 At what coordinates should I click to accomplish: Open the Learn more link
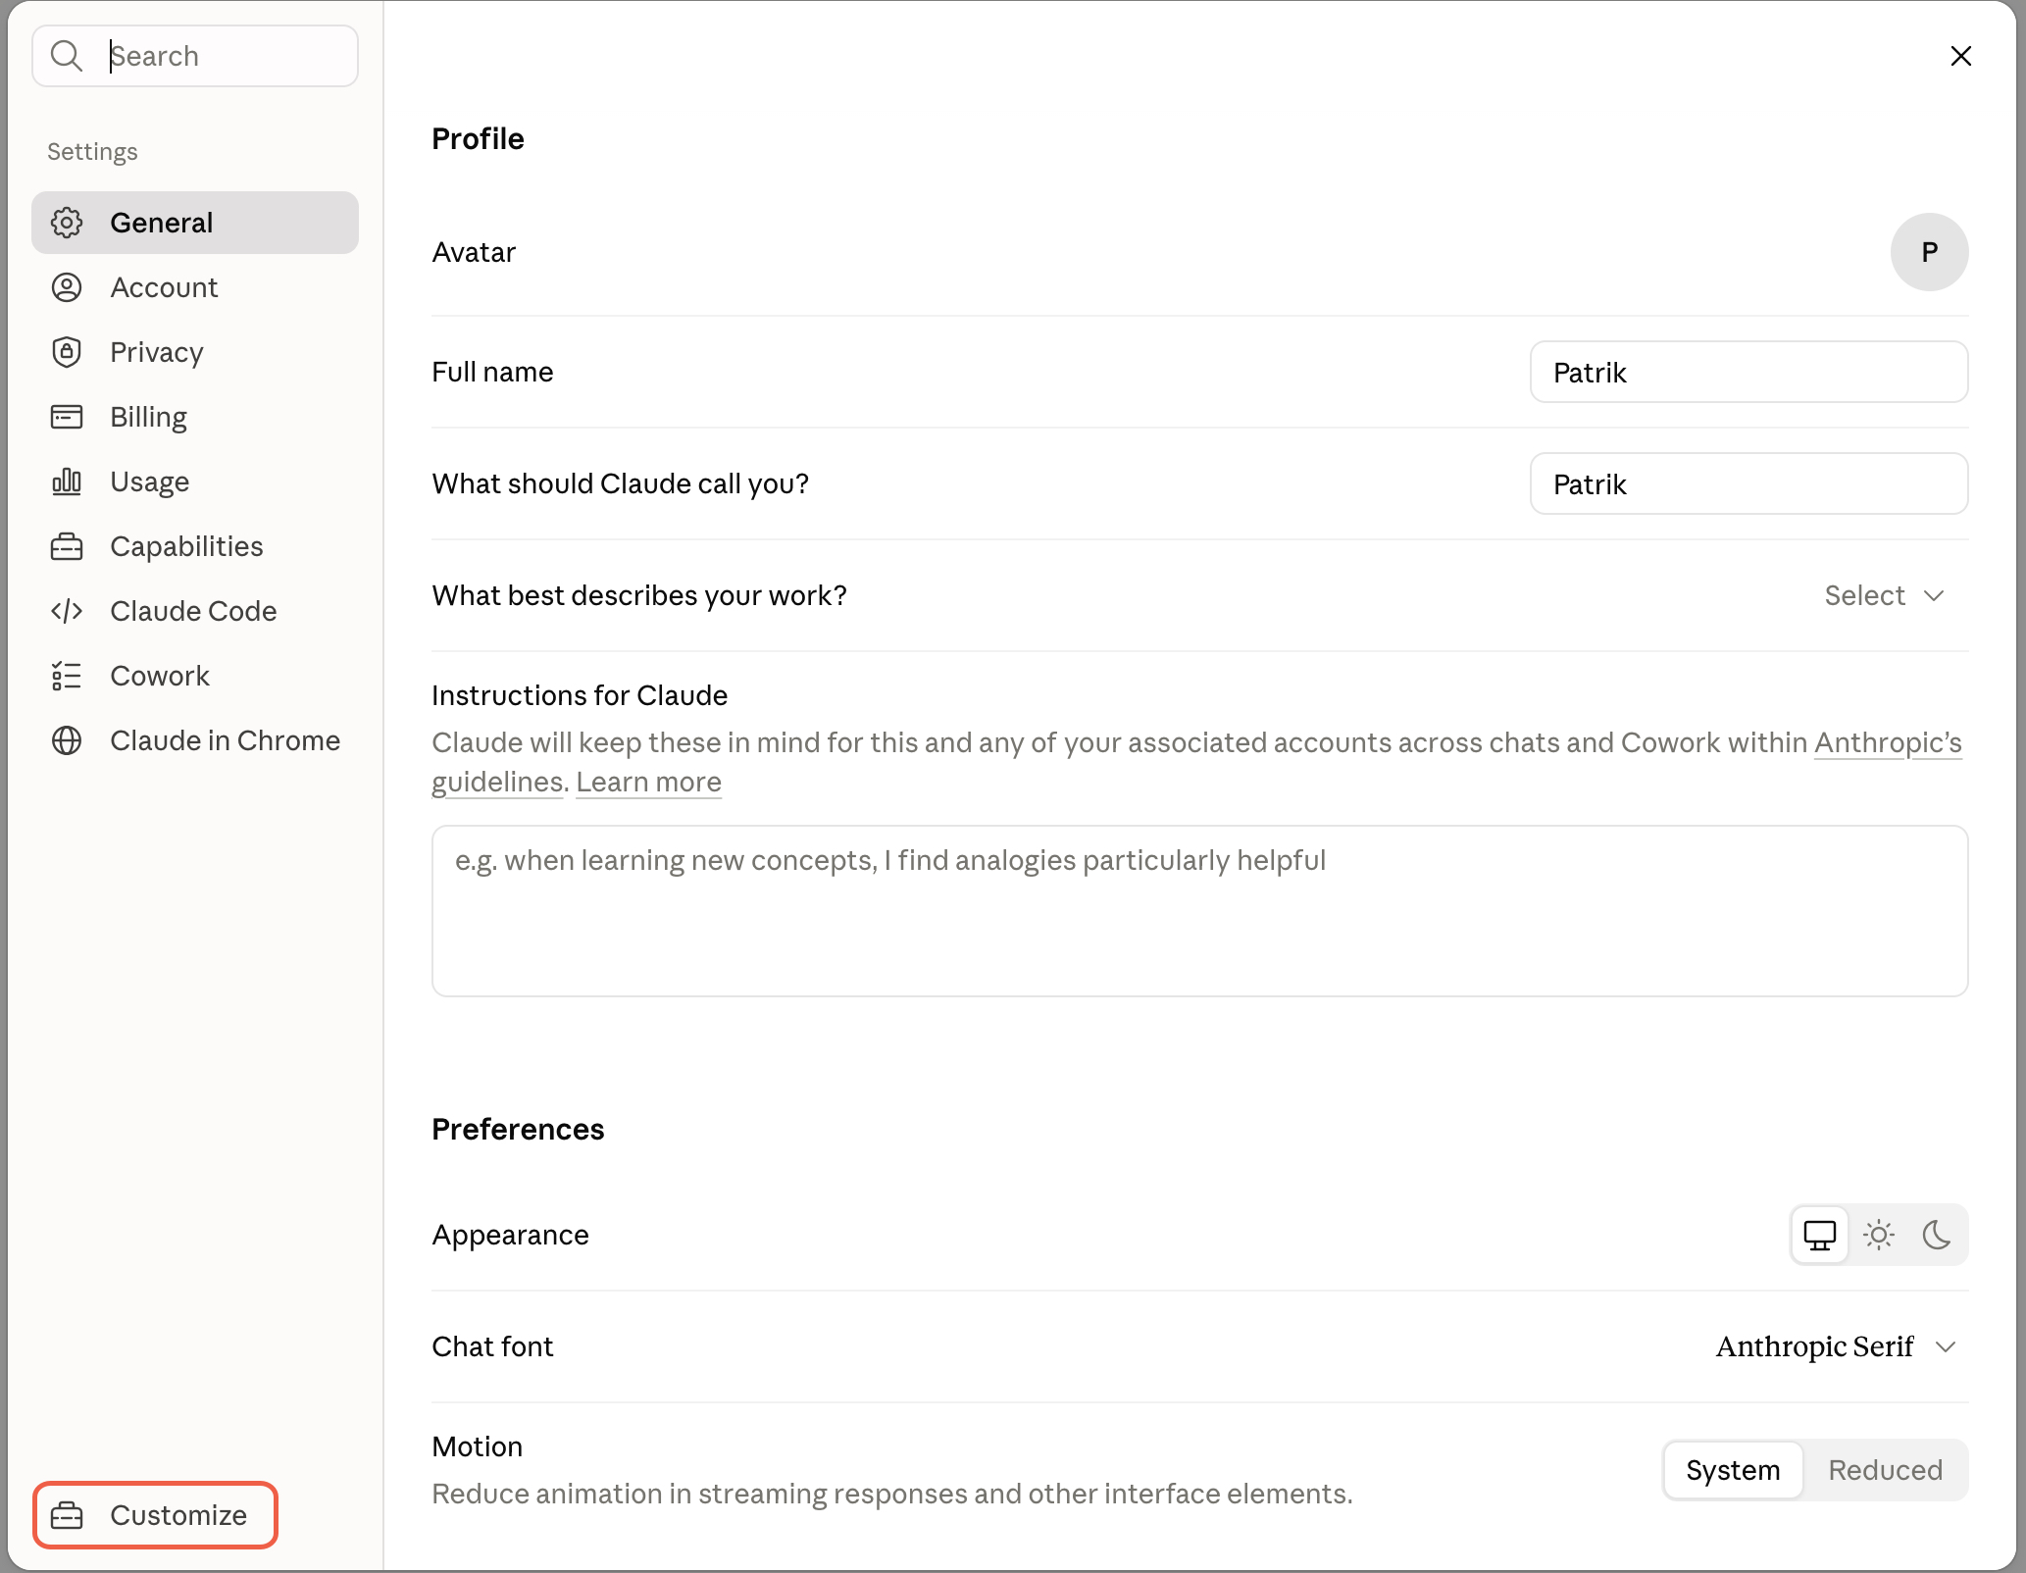[x=648, y=782]
